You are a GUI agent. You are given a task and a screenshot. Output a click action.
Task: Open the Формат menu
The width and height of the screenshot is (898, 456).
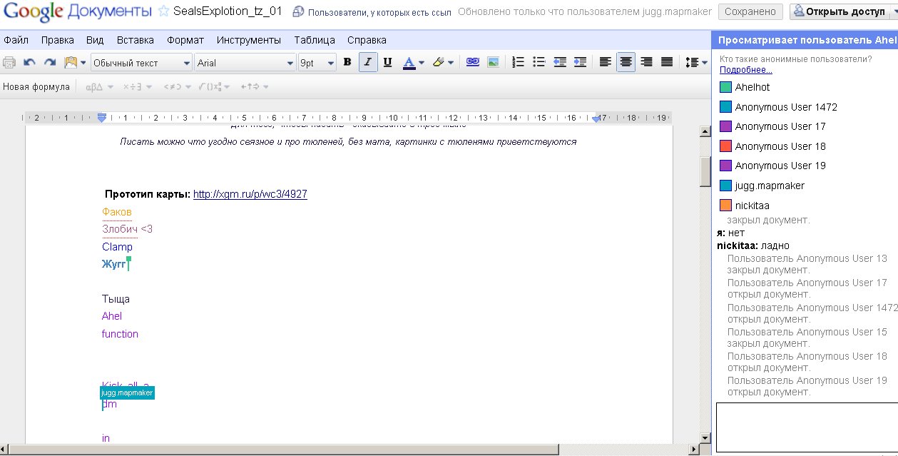(185, 40)
